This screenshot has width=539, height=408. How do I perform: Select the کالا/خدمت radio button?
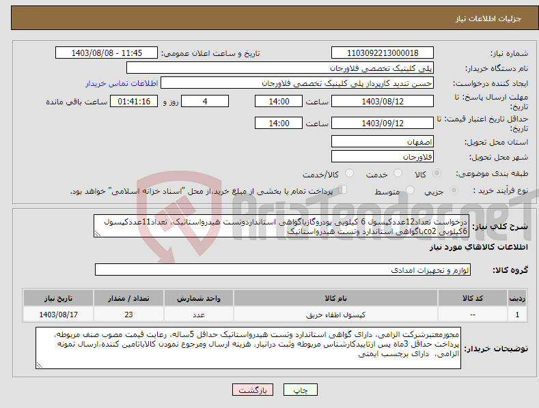pos(349,173)
